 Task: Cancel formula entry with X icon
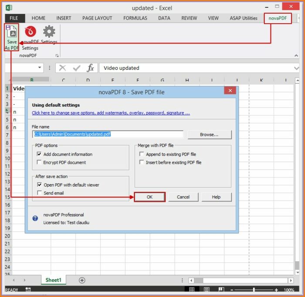[x=62, y=68]
